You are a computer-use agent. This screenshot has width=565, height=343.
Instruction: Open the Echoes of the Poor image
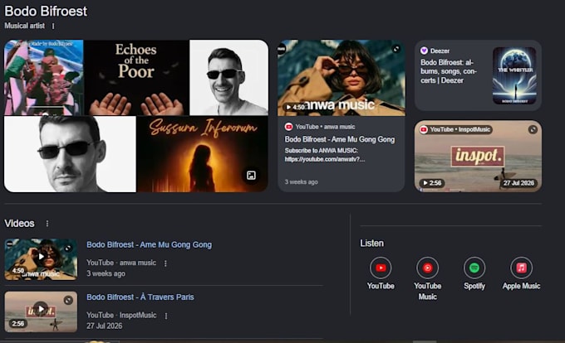136,78
